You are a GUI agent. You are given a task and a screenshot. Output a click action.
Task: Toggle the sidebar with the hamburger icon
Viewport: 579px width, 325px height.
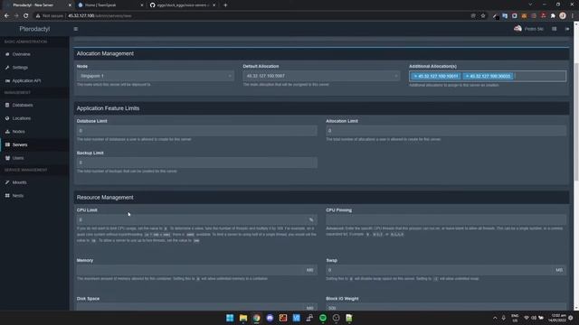coord(76,29)
